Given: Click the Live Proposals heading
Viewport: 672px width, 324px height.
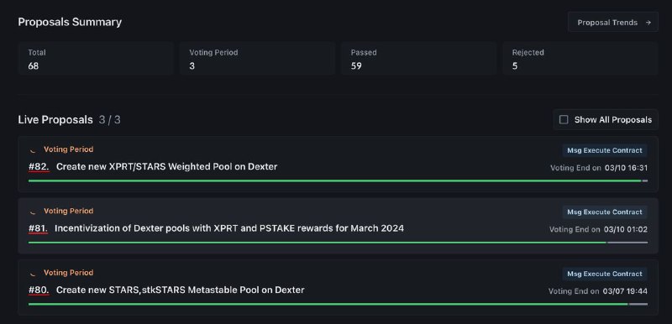Looking at the screenshot, I should [55, 120].
